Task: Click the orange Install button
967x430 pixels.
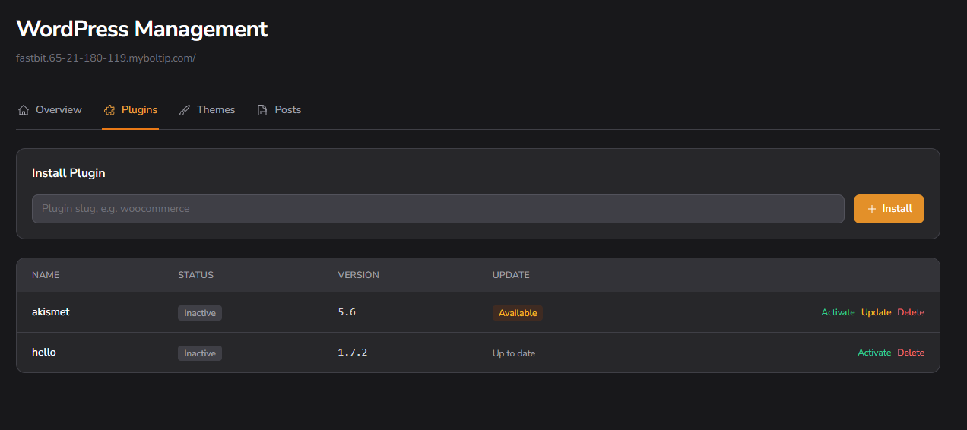Action: pos(889,209)
